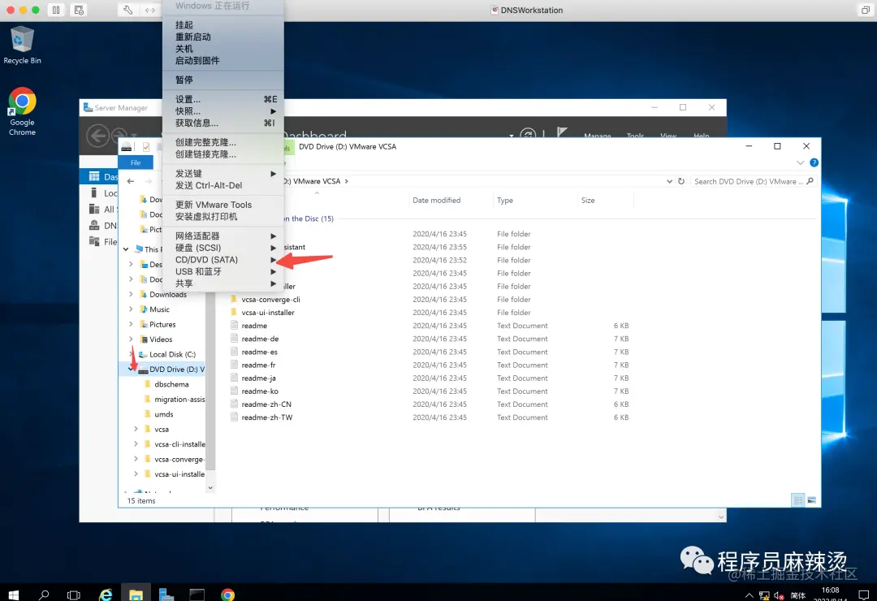Screen dimensions: 877x601
Task: Click the Explorer back navigation arrow
Action: (x=130, y=181)
